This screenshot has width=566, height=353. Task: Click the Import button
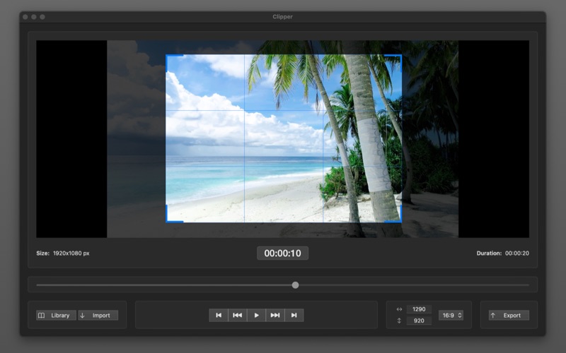coord(98,315)
